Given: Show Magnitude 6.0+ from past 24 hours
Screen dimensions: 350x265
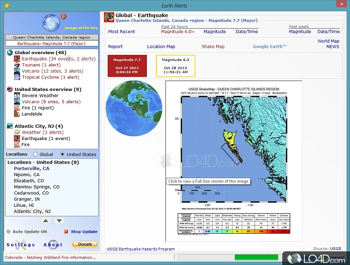Looking at the screenshot, I should click(x=178, y=31).
